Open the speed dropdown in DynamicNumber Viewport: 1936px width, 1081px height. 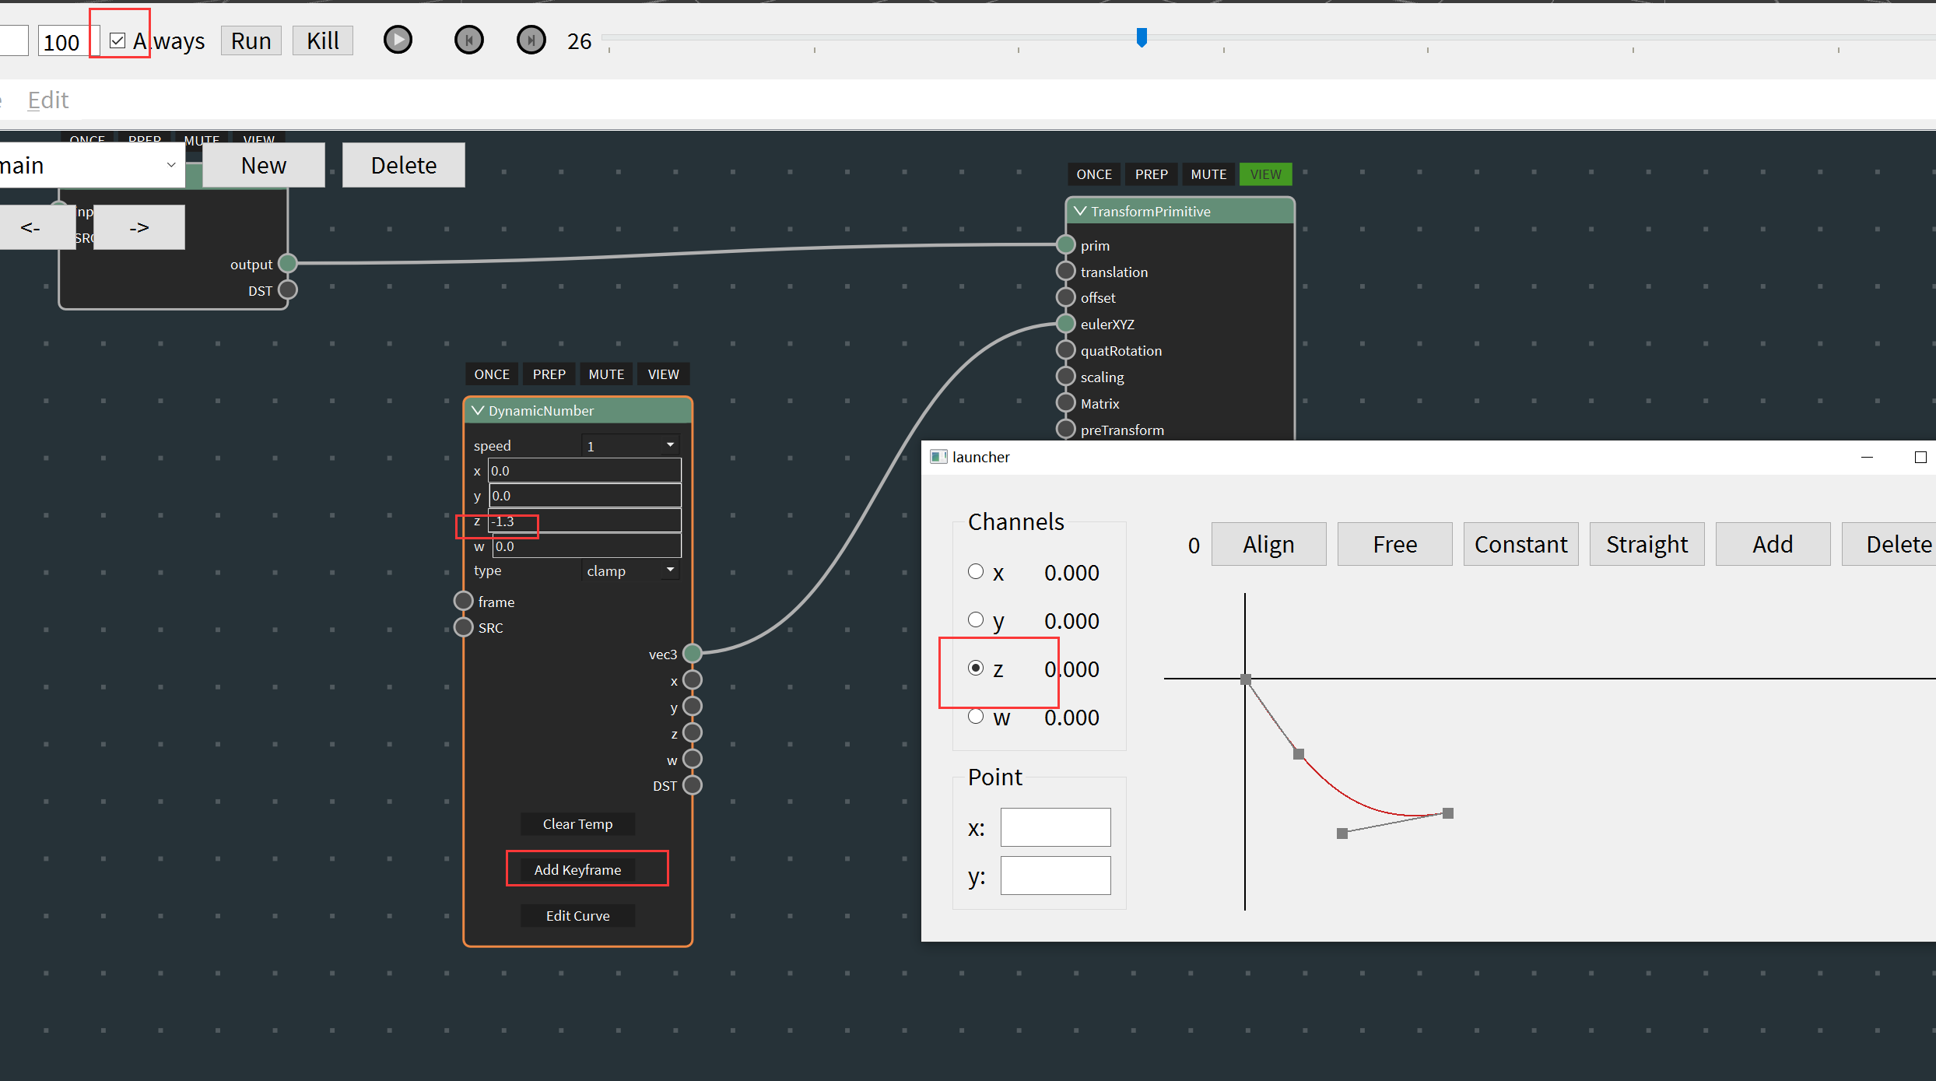(x=631, y=445)
